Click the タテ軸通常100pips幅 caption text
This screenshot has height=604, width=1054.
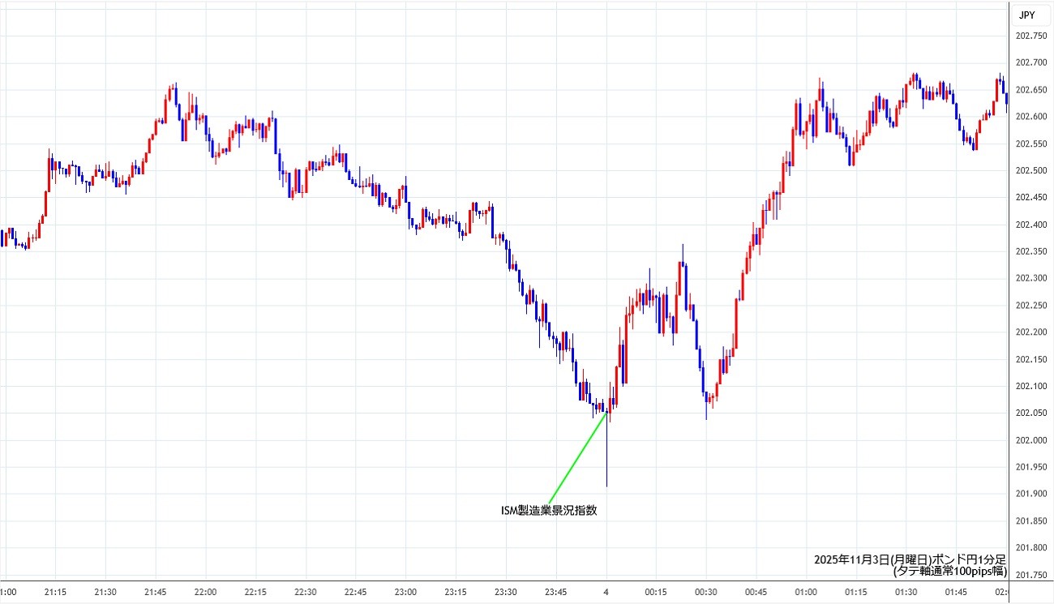[949, 571]
